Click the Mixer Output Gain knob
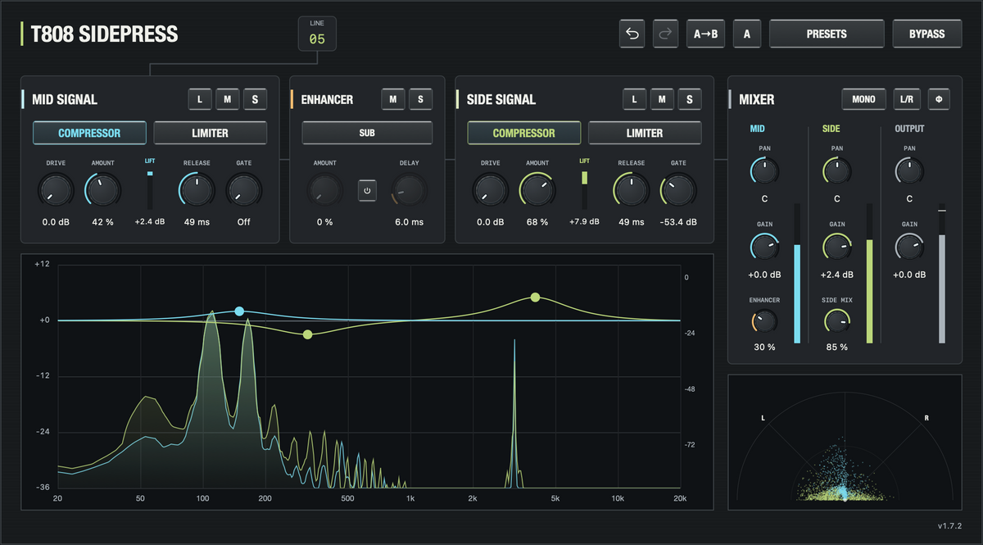The width and height of the screenshot is (983, 545). [x=909, y=247]
